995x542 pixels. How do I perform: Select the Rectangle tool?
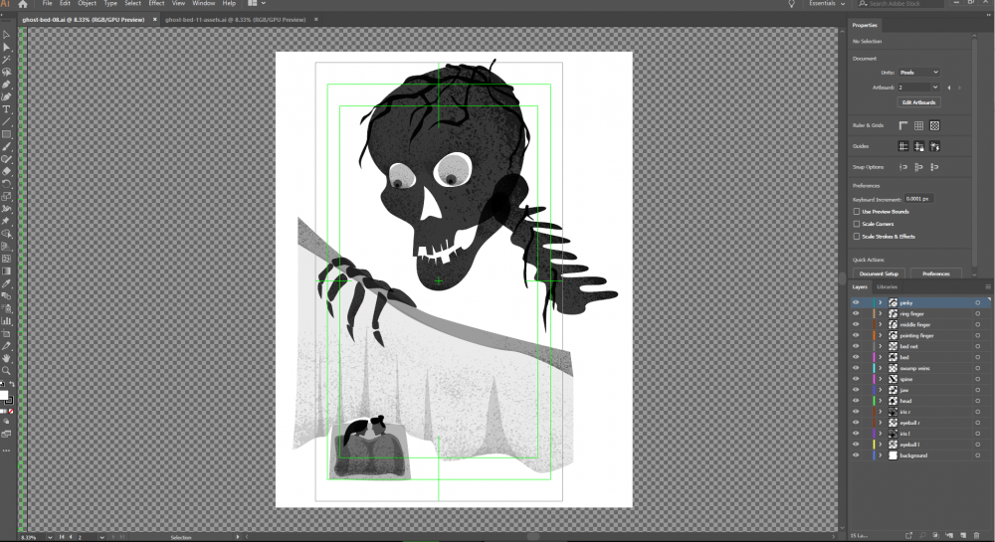6,133
